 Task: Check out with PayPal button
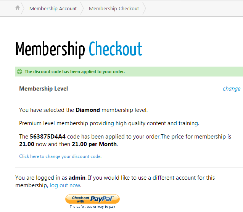(93, 199)
